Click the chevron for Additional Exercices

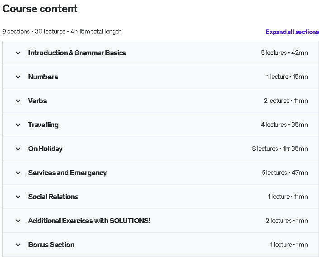tap(18, 221)
